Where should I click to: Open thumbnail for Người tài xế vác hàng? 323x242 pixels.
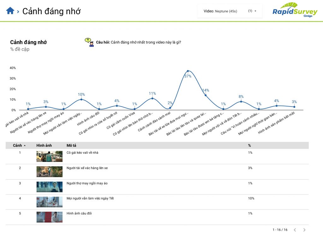(50, 172)
